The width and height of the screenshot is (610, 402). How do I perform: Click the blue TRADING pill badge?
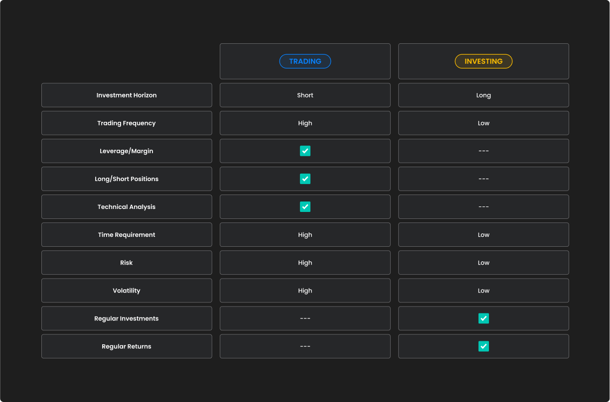pos(305,61)
